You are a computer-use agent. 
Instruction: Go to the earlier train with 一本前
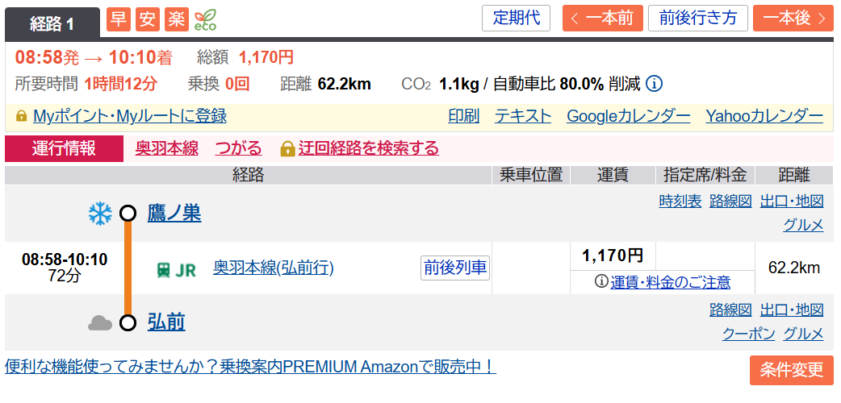click(x=602, y=19)
